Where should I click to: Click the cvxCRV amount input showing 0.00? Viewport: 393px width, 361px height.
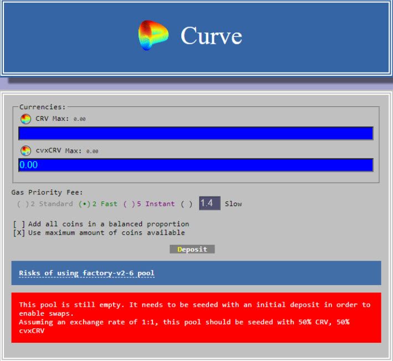tap(196, 165)
